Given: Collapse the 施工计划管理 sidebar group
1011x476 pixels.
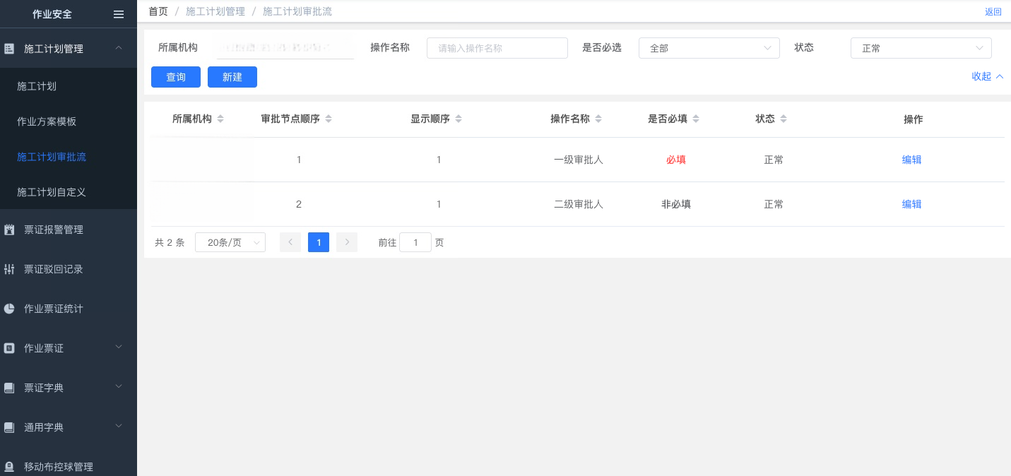Looking at the screenshot, I should 119,48.
